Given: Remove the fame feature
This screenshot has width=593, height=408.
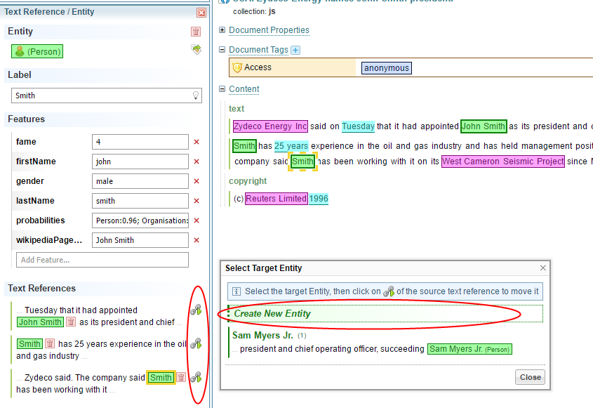Looking at the screenshot, I should [x=196, y=142].
